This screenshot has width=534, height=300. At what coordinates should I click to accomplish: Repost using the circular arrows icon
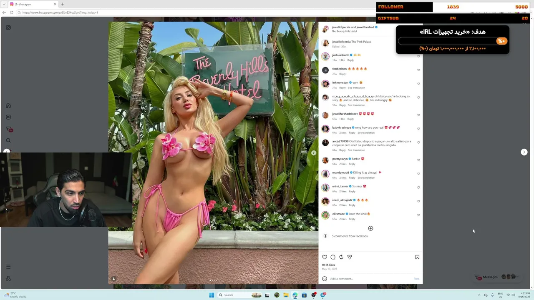coord(341,257)
